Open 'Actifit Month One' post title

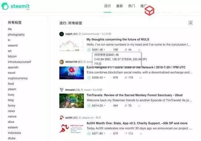pyautogui.click(x=137, y=123)
